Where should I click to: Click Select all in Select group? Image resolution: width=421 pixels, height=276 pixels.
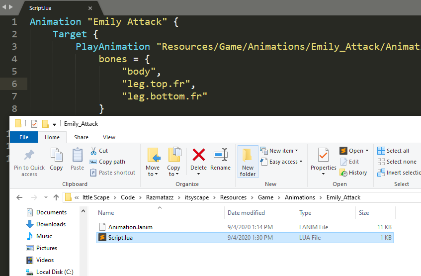point(393,151)
